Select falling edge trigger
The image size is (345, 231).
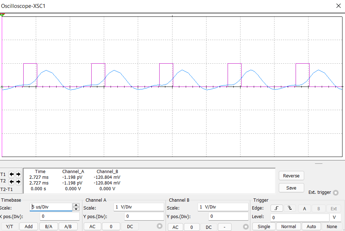(290, 208)
